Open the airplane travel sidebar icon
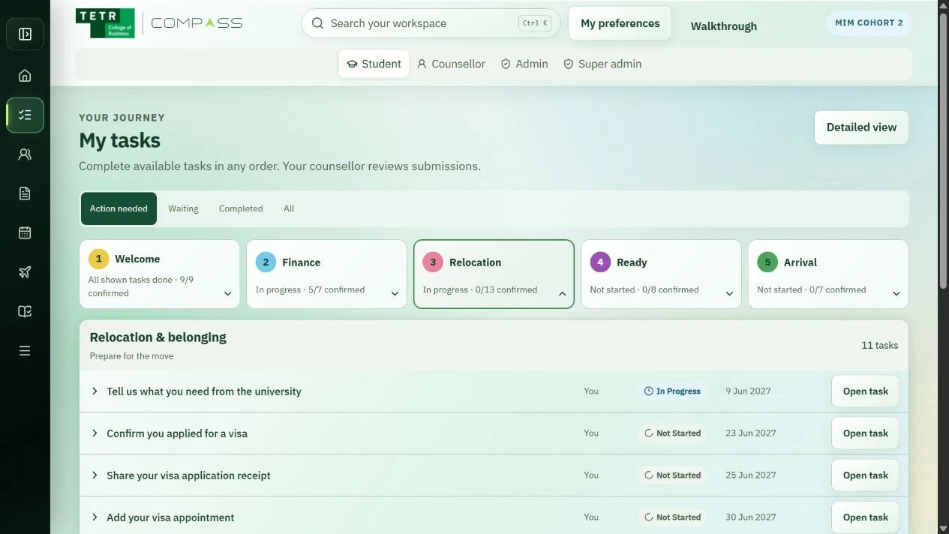Screen dimensions: 949x534 [x=25, y=272]
